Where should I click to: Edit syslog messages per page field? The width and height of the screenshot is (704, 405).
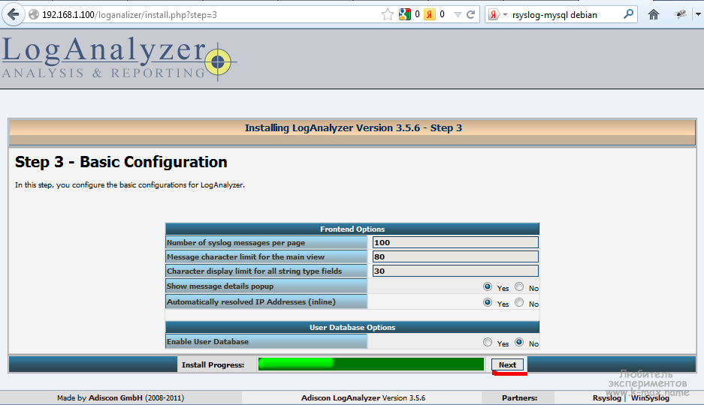point(455,242)
